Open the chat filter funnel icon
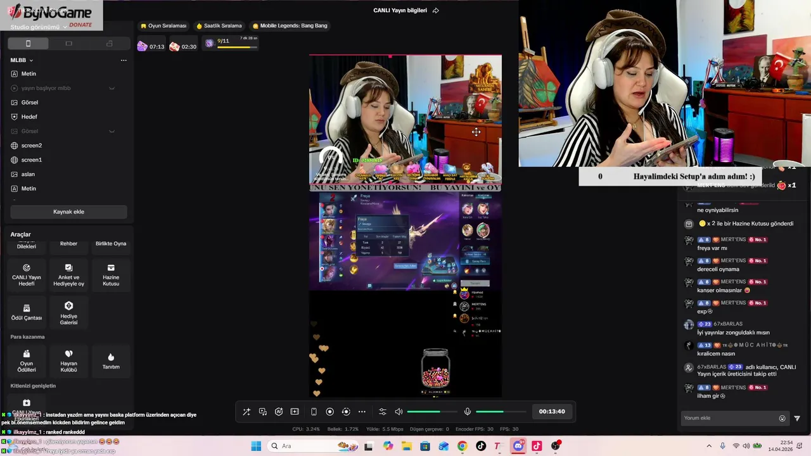 click(797, 418)
